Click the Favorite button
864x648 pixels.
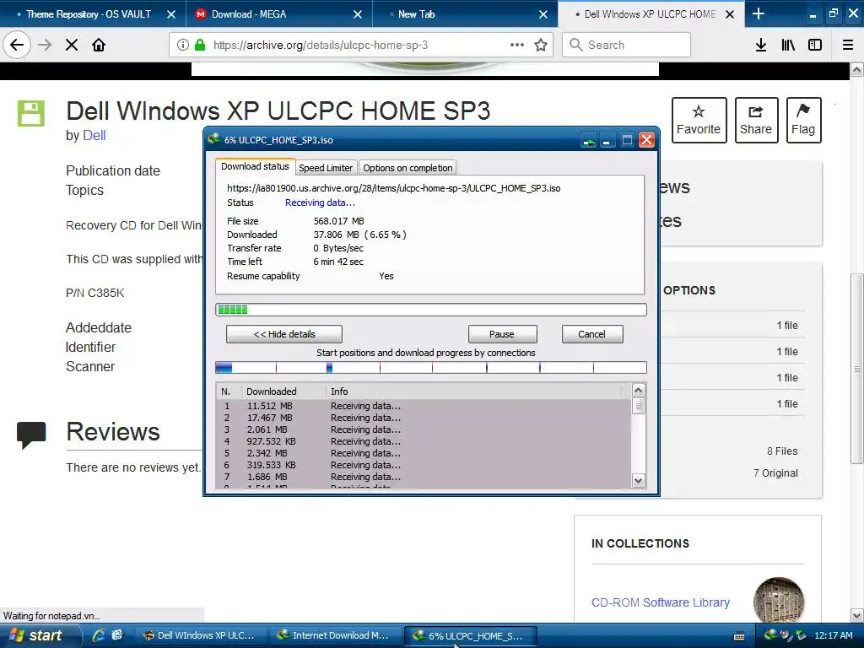pyautogui.click(x=699, y=120)
